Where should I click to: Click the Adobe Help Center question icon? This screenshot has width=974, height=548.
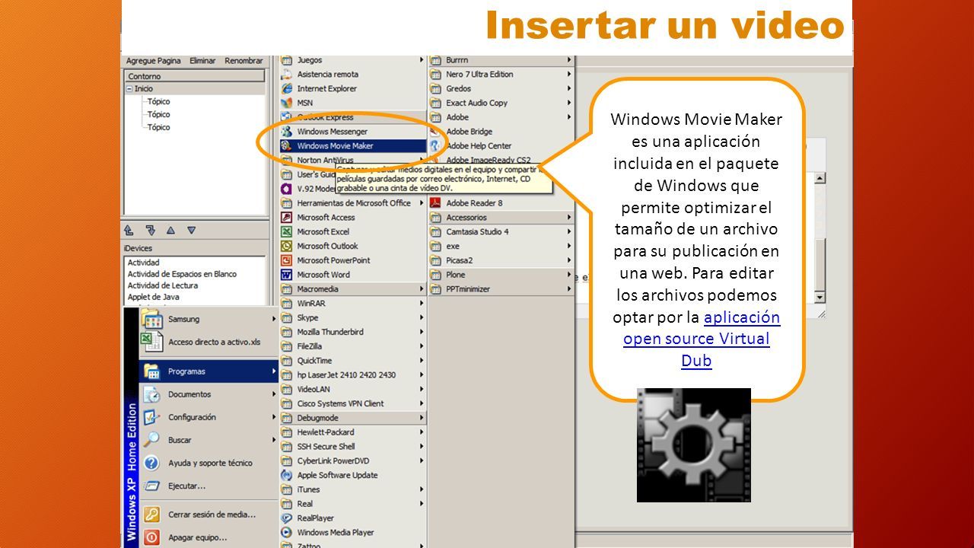coord(435,145)
